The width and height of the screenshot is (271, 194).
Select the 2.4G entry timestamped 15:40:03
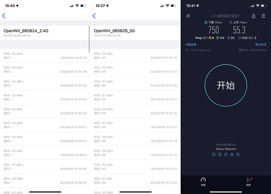coord(45,97)
